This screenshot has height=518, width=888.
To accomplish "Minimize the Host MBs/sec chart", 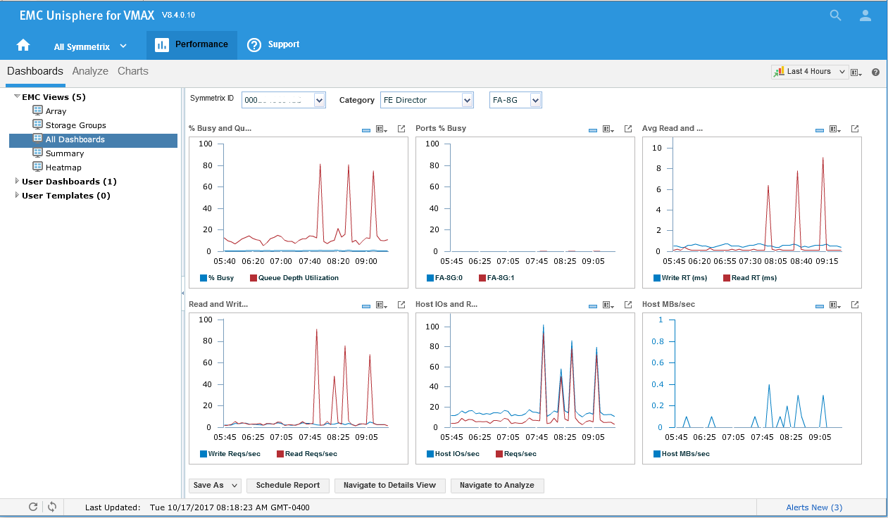I will (x=818, y=305).
